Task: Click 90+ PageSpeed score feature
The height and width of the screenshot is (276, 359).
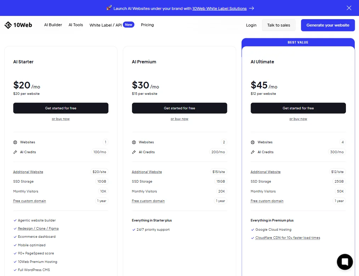Action: 36,253
